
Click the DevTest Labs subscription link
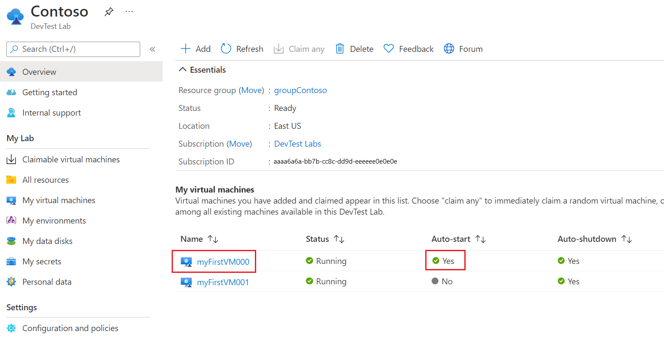point(297,144)
